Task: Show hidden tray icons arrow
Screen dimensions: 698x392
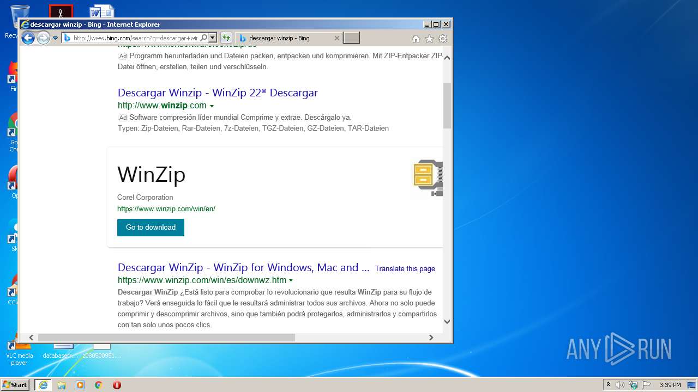Action: click(608, 384)
